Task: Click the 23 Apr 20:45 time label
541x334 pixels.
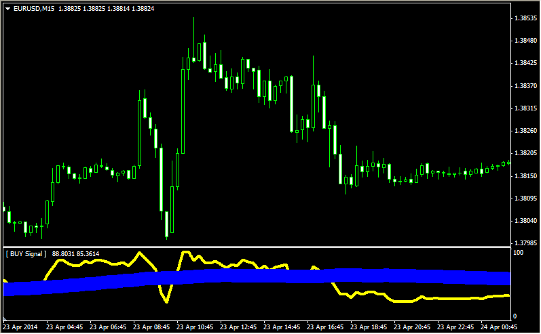Action: (x=412, y=327)
